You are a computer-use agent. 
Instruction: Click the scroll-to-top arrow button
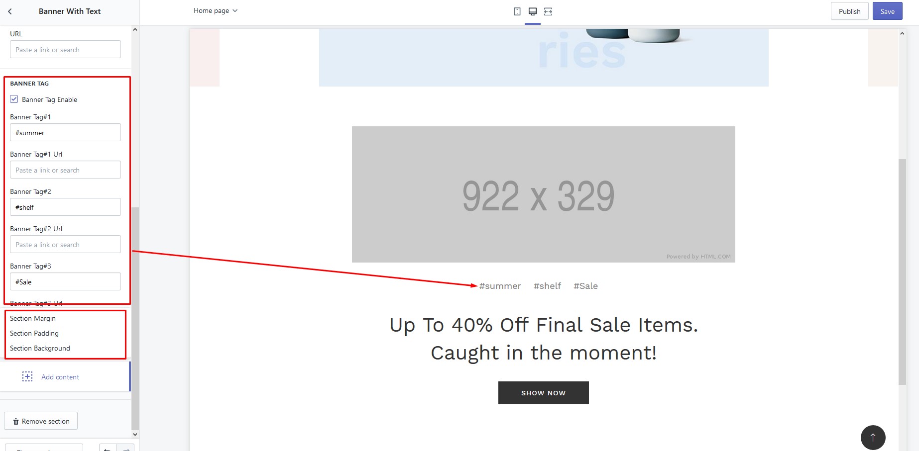pos(873,437)
